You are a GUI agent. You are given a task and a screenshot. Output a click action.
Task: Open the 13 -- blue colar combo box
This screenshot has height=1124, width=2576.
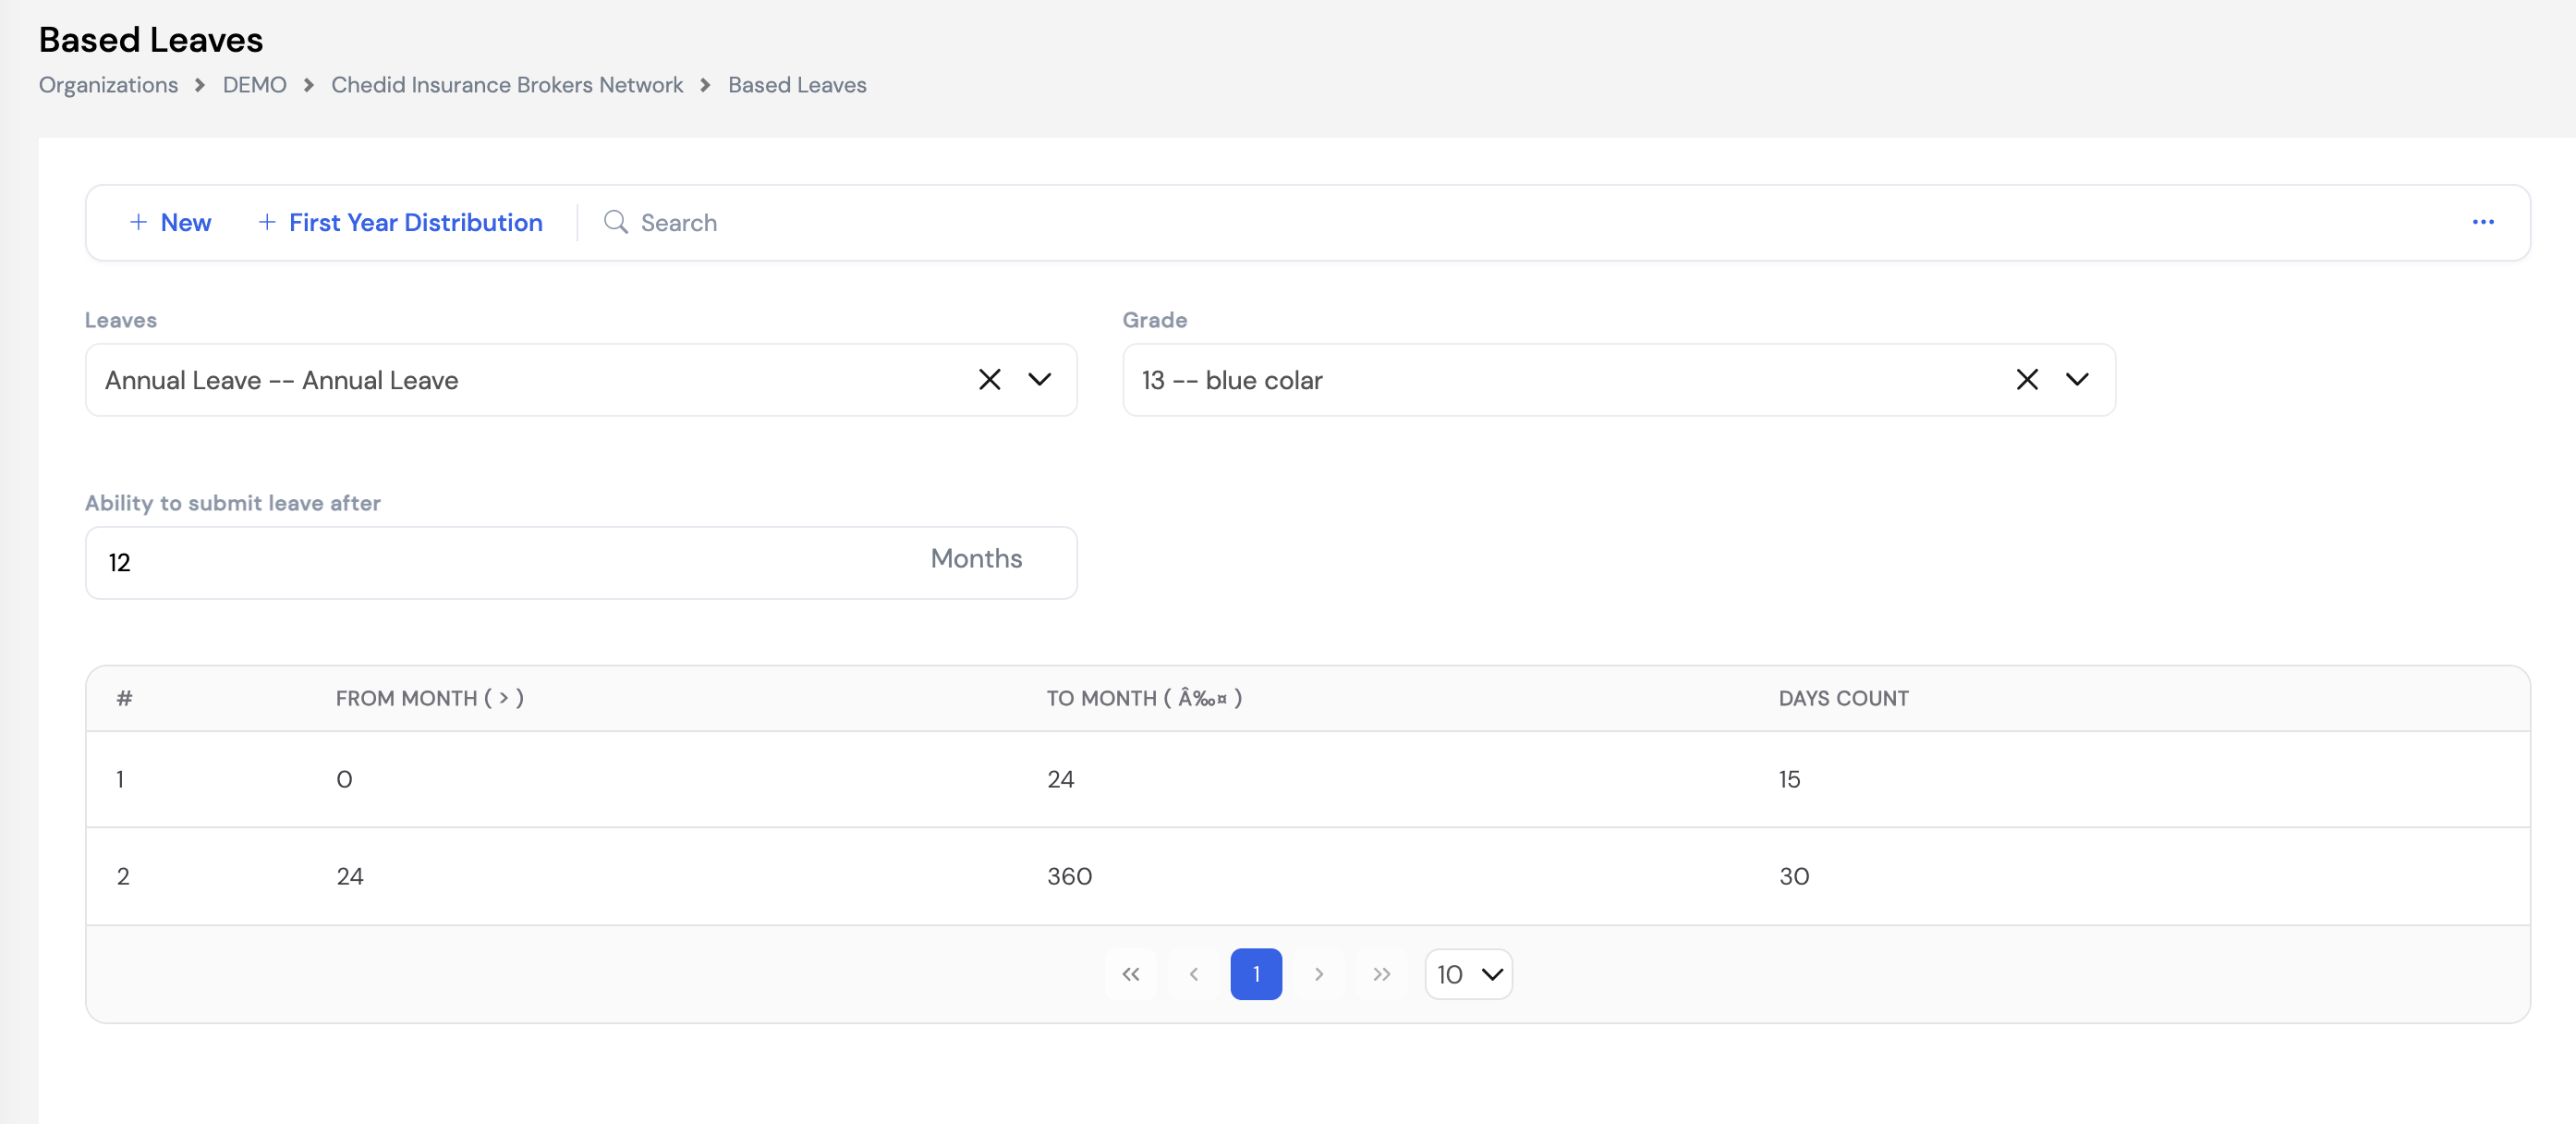pos(1618,380)
